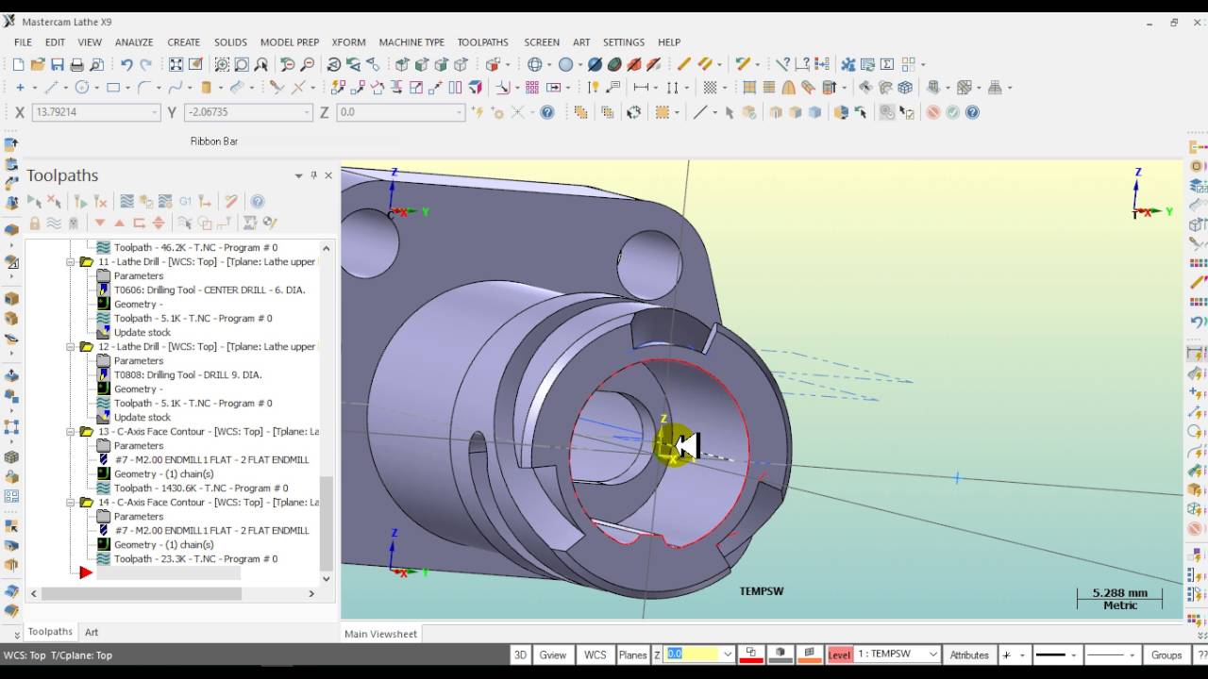The image size is (1208, 679).
Task: Click the Redo arrow icon
Action: click(x=146, y=65)
